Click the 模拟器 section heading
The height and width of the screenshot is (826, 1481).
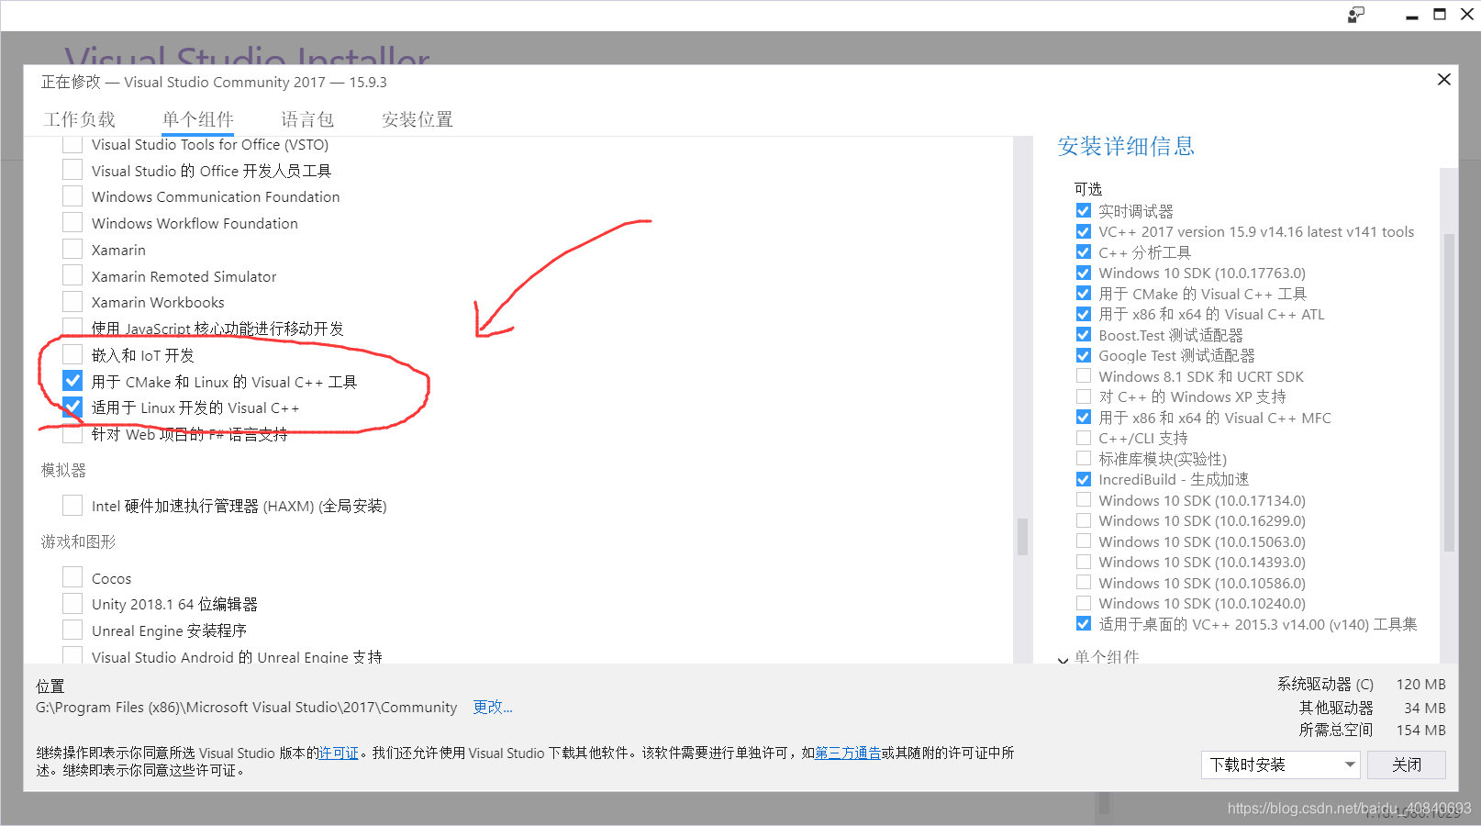[x=63, y=470]
